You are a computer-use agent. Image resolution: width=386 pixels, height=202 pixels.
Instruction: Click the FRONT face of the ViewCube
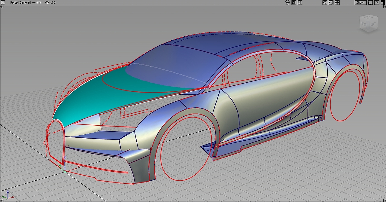tap(364, 24)
